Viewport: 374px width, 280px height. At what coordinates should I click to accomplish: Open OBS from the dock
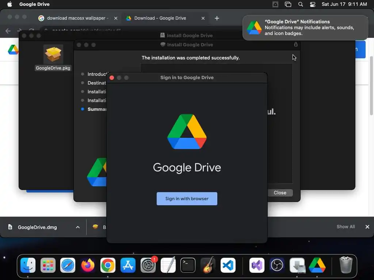277,265
